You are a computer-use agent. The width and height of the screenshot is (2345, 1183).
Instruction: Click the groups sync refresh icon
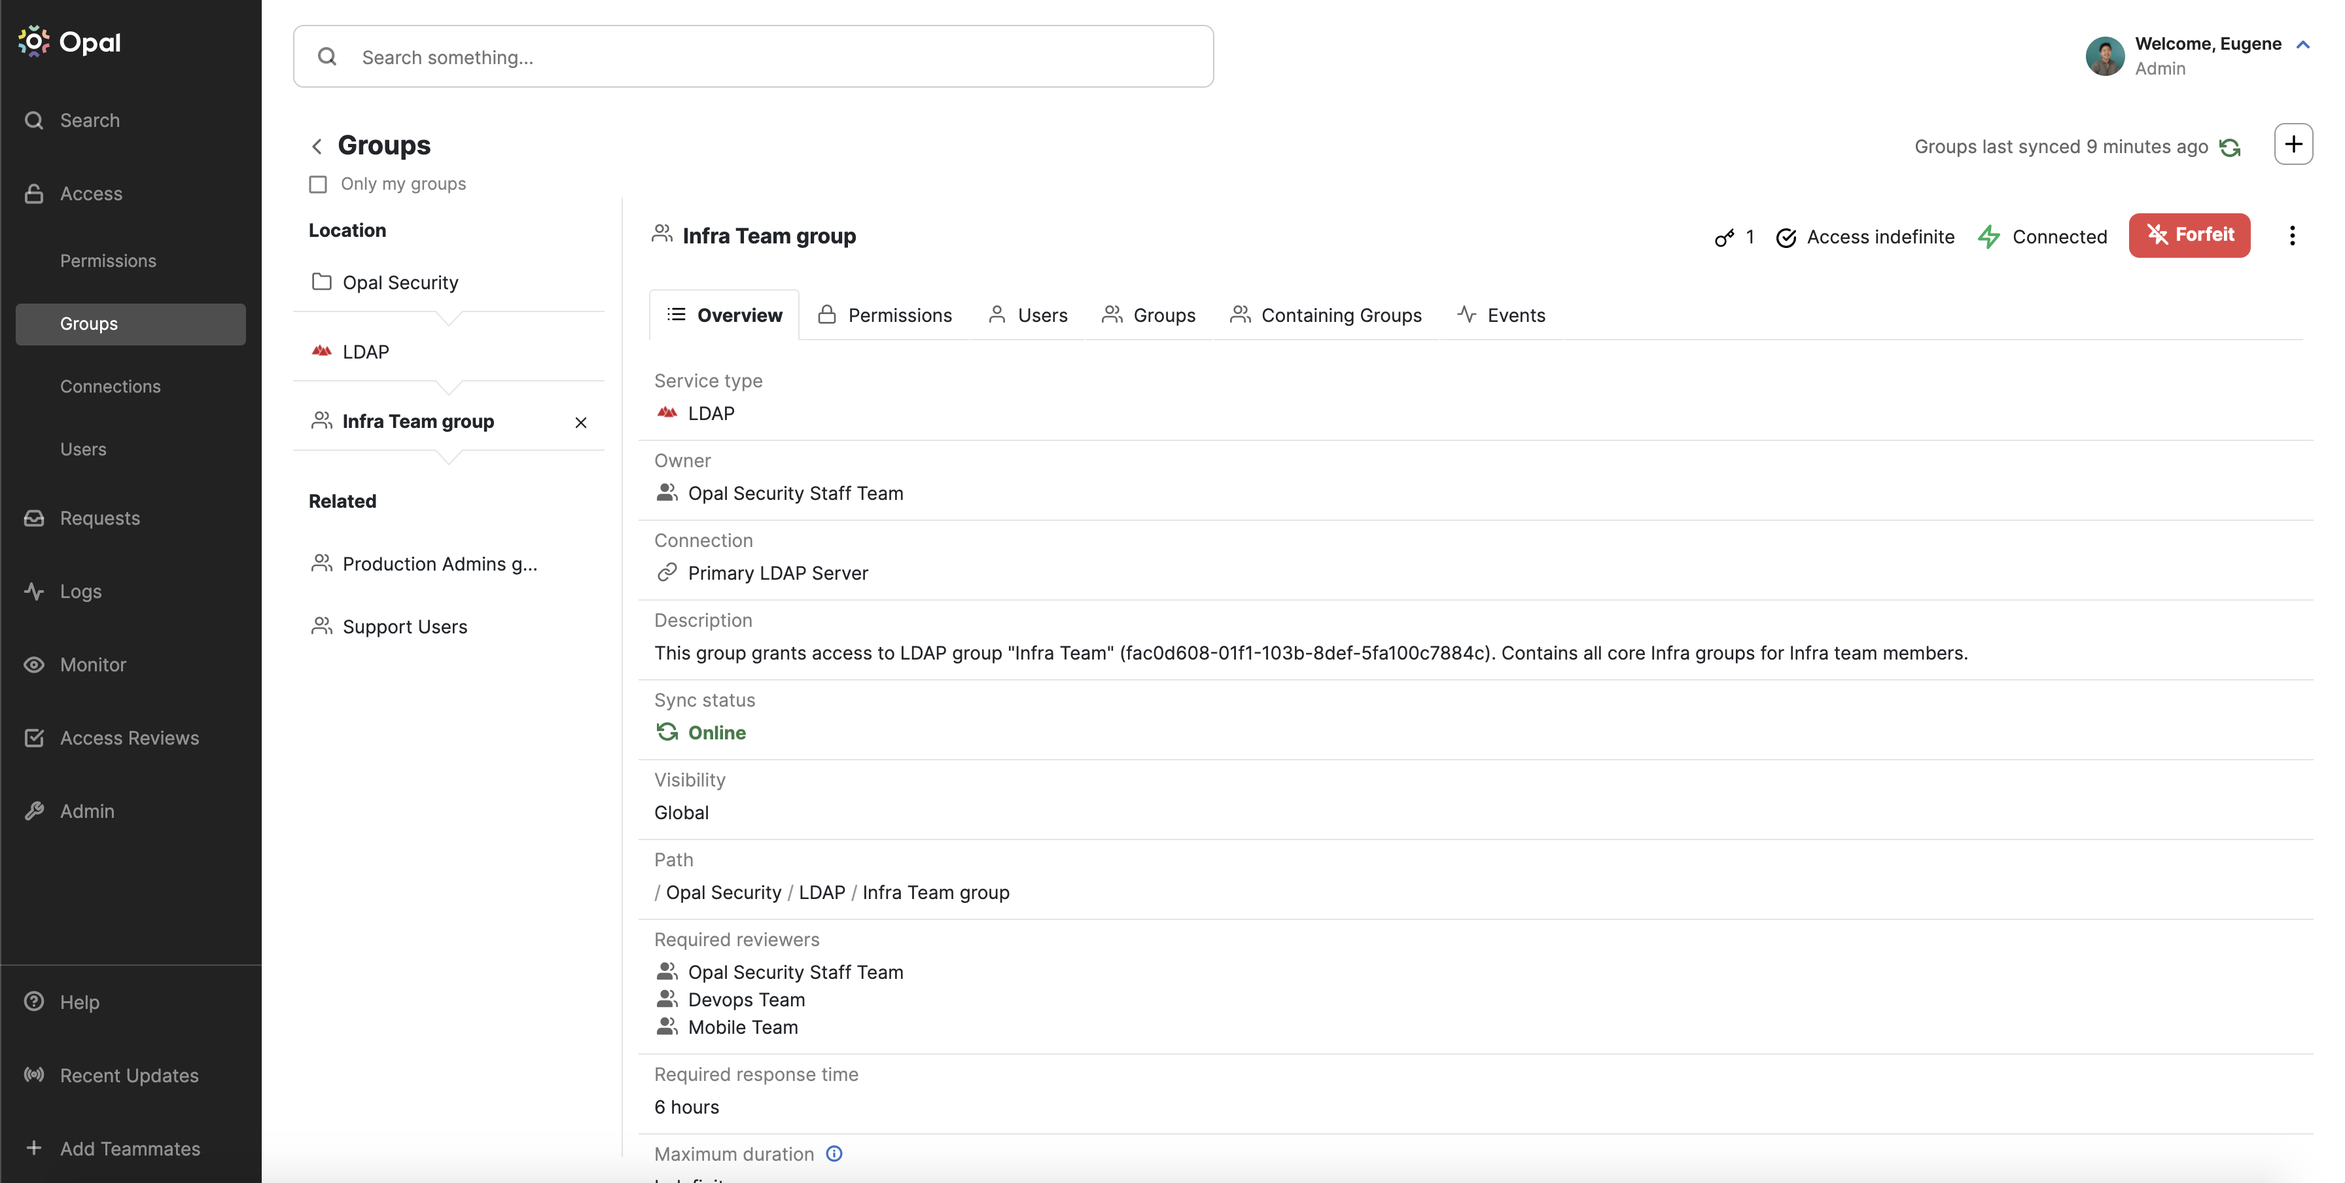coord(2229,147)
